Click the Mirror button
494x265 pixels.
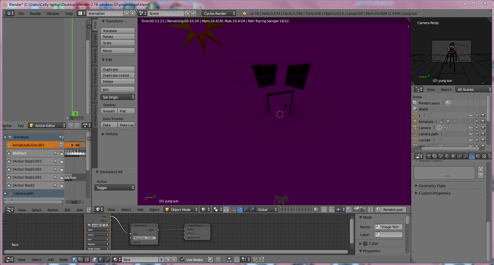(117, 51)
